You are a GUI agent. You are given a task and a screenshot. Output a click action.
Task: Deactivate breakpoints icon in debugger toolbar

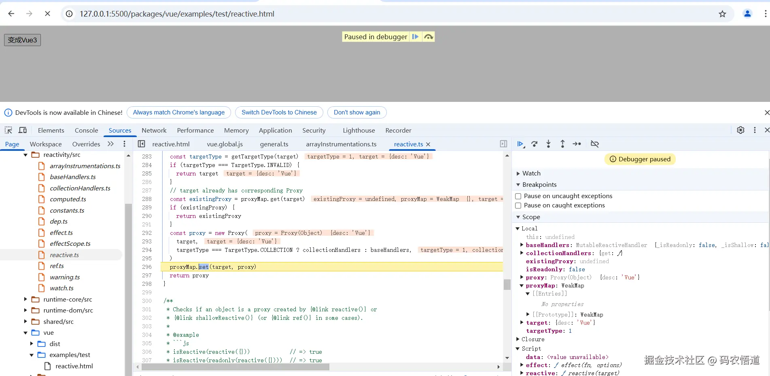(x=594, y=144)
